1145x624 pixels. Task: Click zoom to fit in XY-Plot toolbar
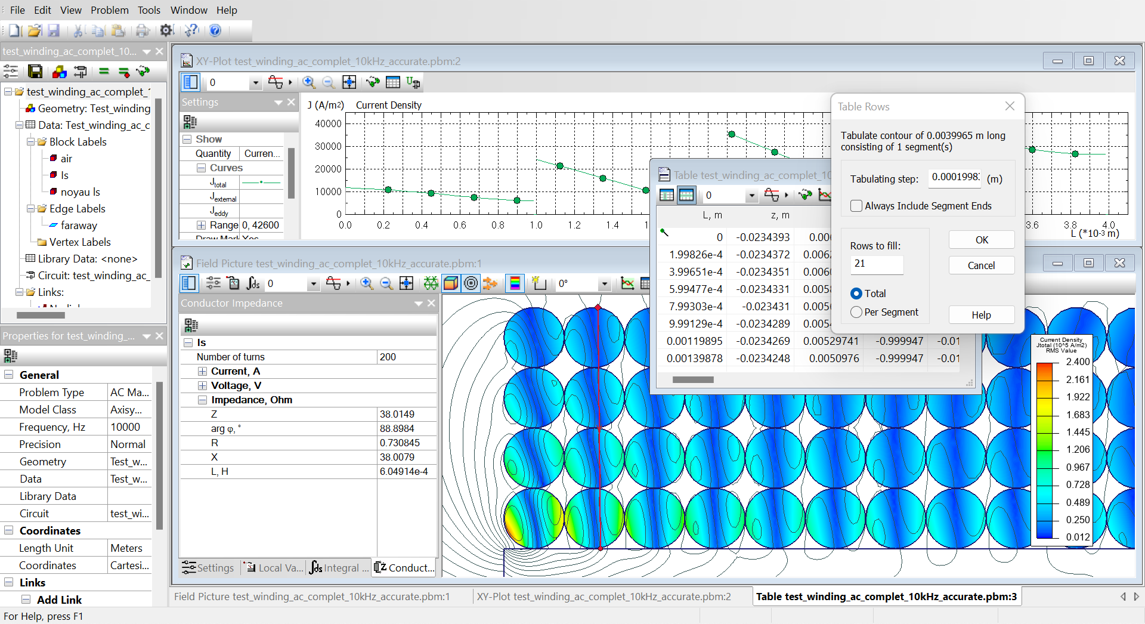[x=349, y=82]
